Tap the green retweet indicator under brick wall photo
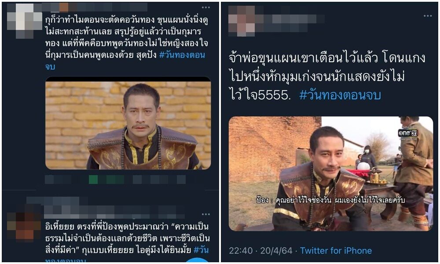 click(106, 179)
